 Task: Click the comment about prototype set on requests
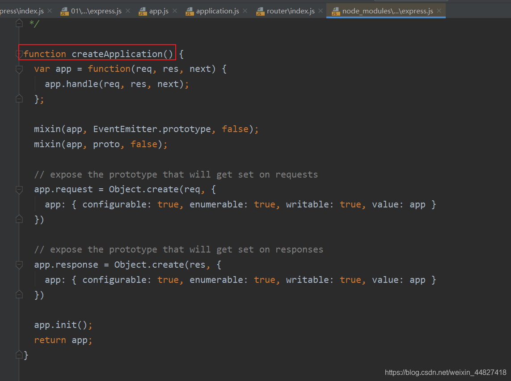(176, 174)
